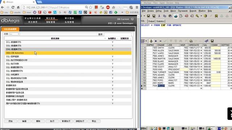
Task: Click the Facebook bookmark icon
Action: (111, 12)
